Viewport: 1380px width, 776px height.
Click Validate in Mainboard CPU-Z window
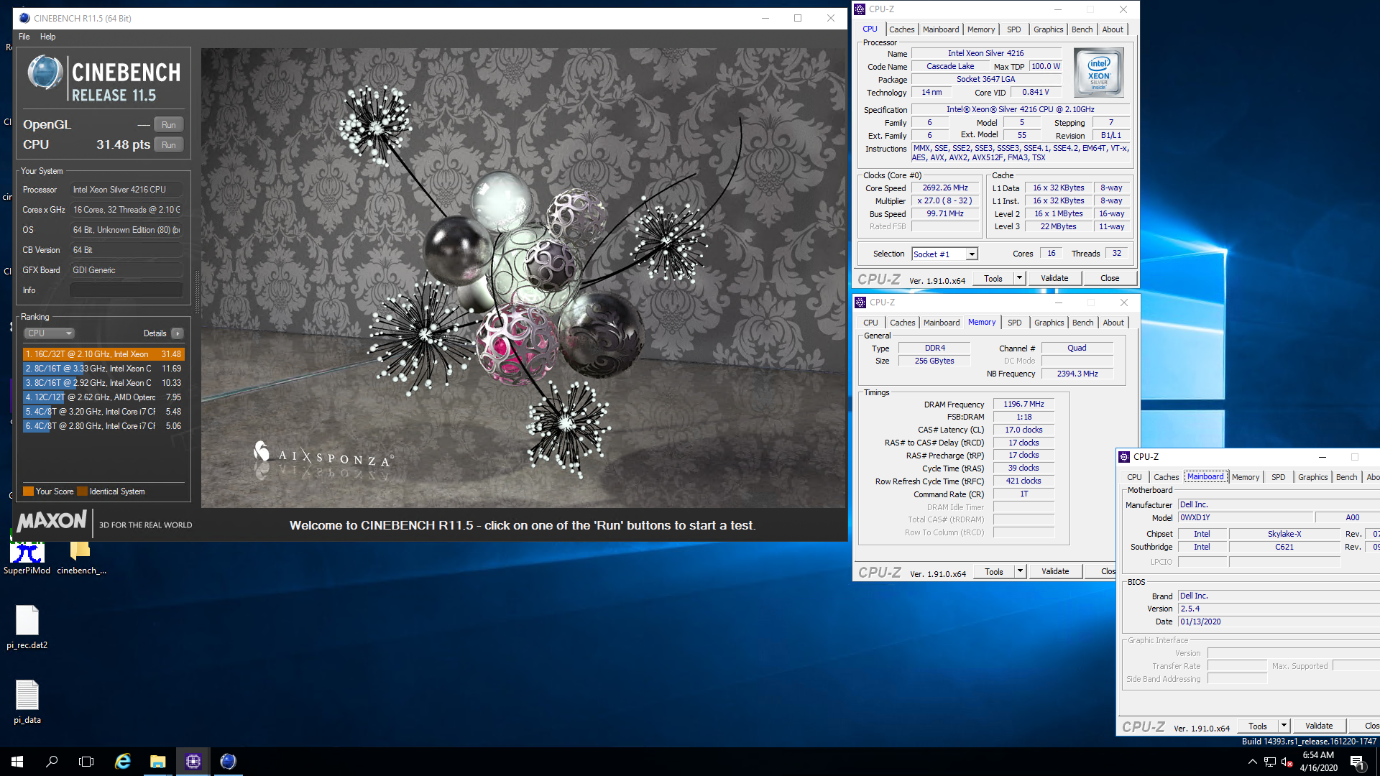tap(1319, 726)
